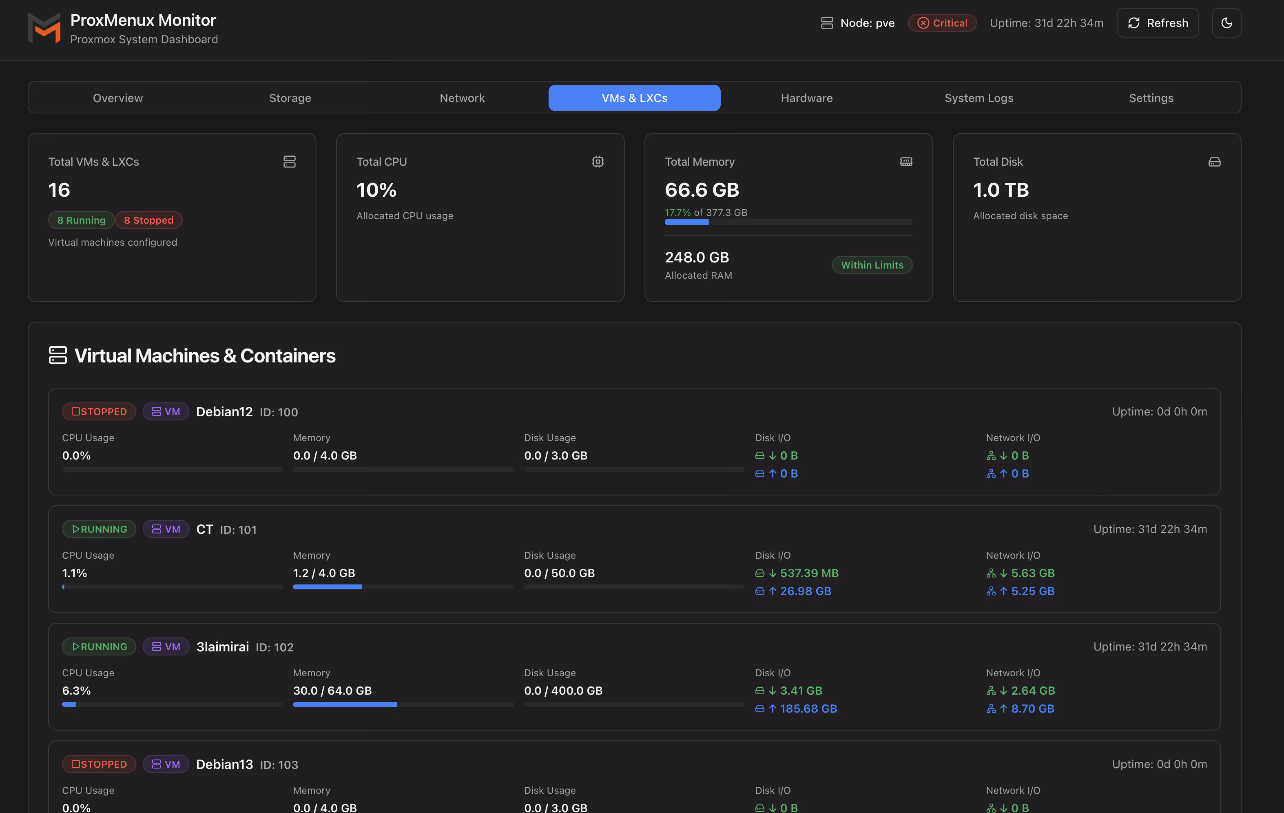The image size is (1284, 813).
Task: Click the Virtual Machines & Containers heading icon
Action: coord(58,355)
